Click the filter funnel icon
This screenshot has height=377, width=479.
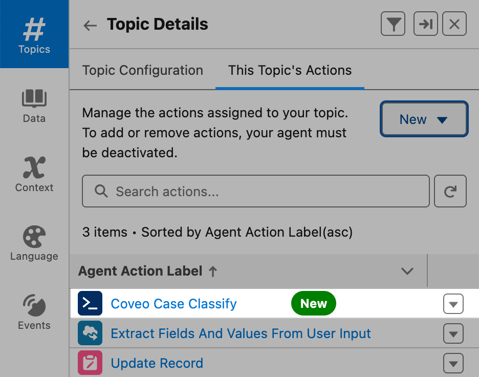pos(393,24)
